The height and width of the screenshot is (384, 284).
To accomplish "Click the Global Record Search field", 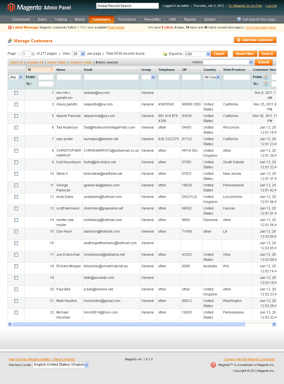I will point(127,6).
